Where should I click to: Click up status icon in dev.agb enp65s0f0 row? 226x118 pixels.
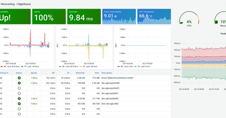pyautogui.click(x=19, y=83)
